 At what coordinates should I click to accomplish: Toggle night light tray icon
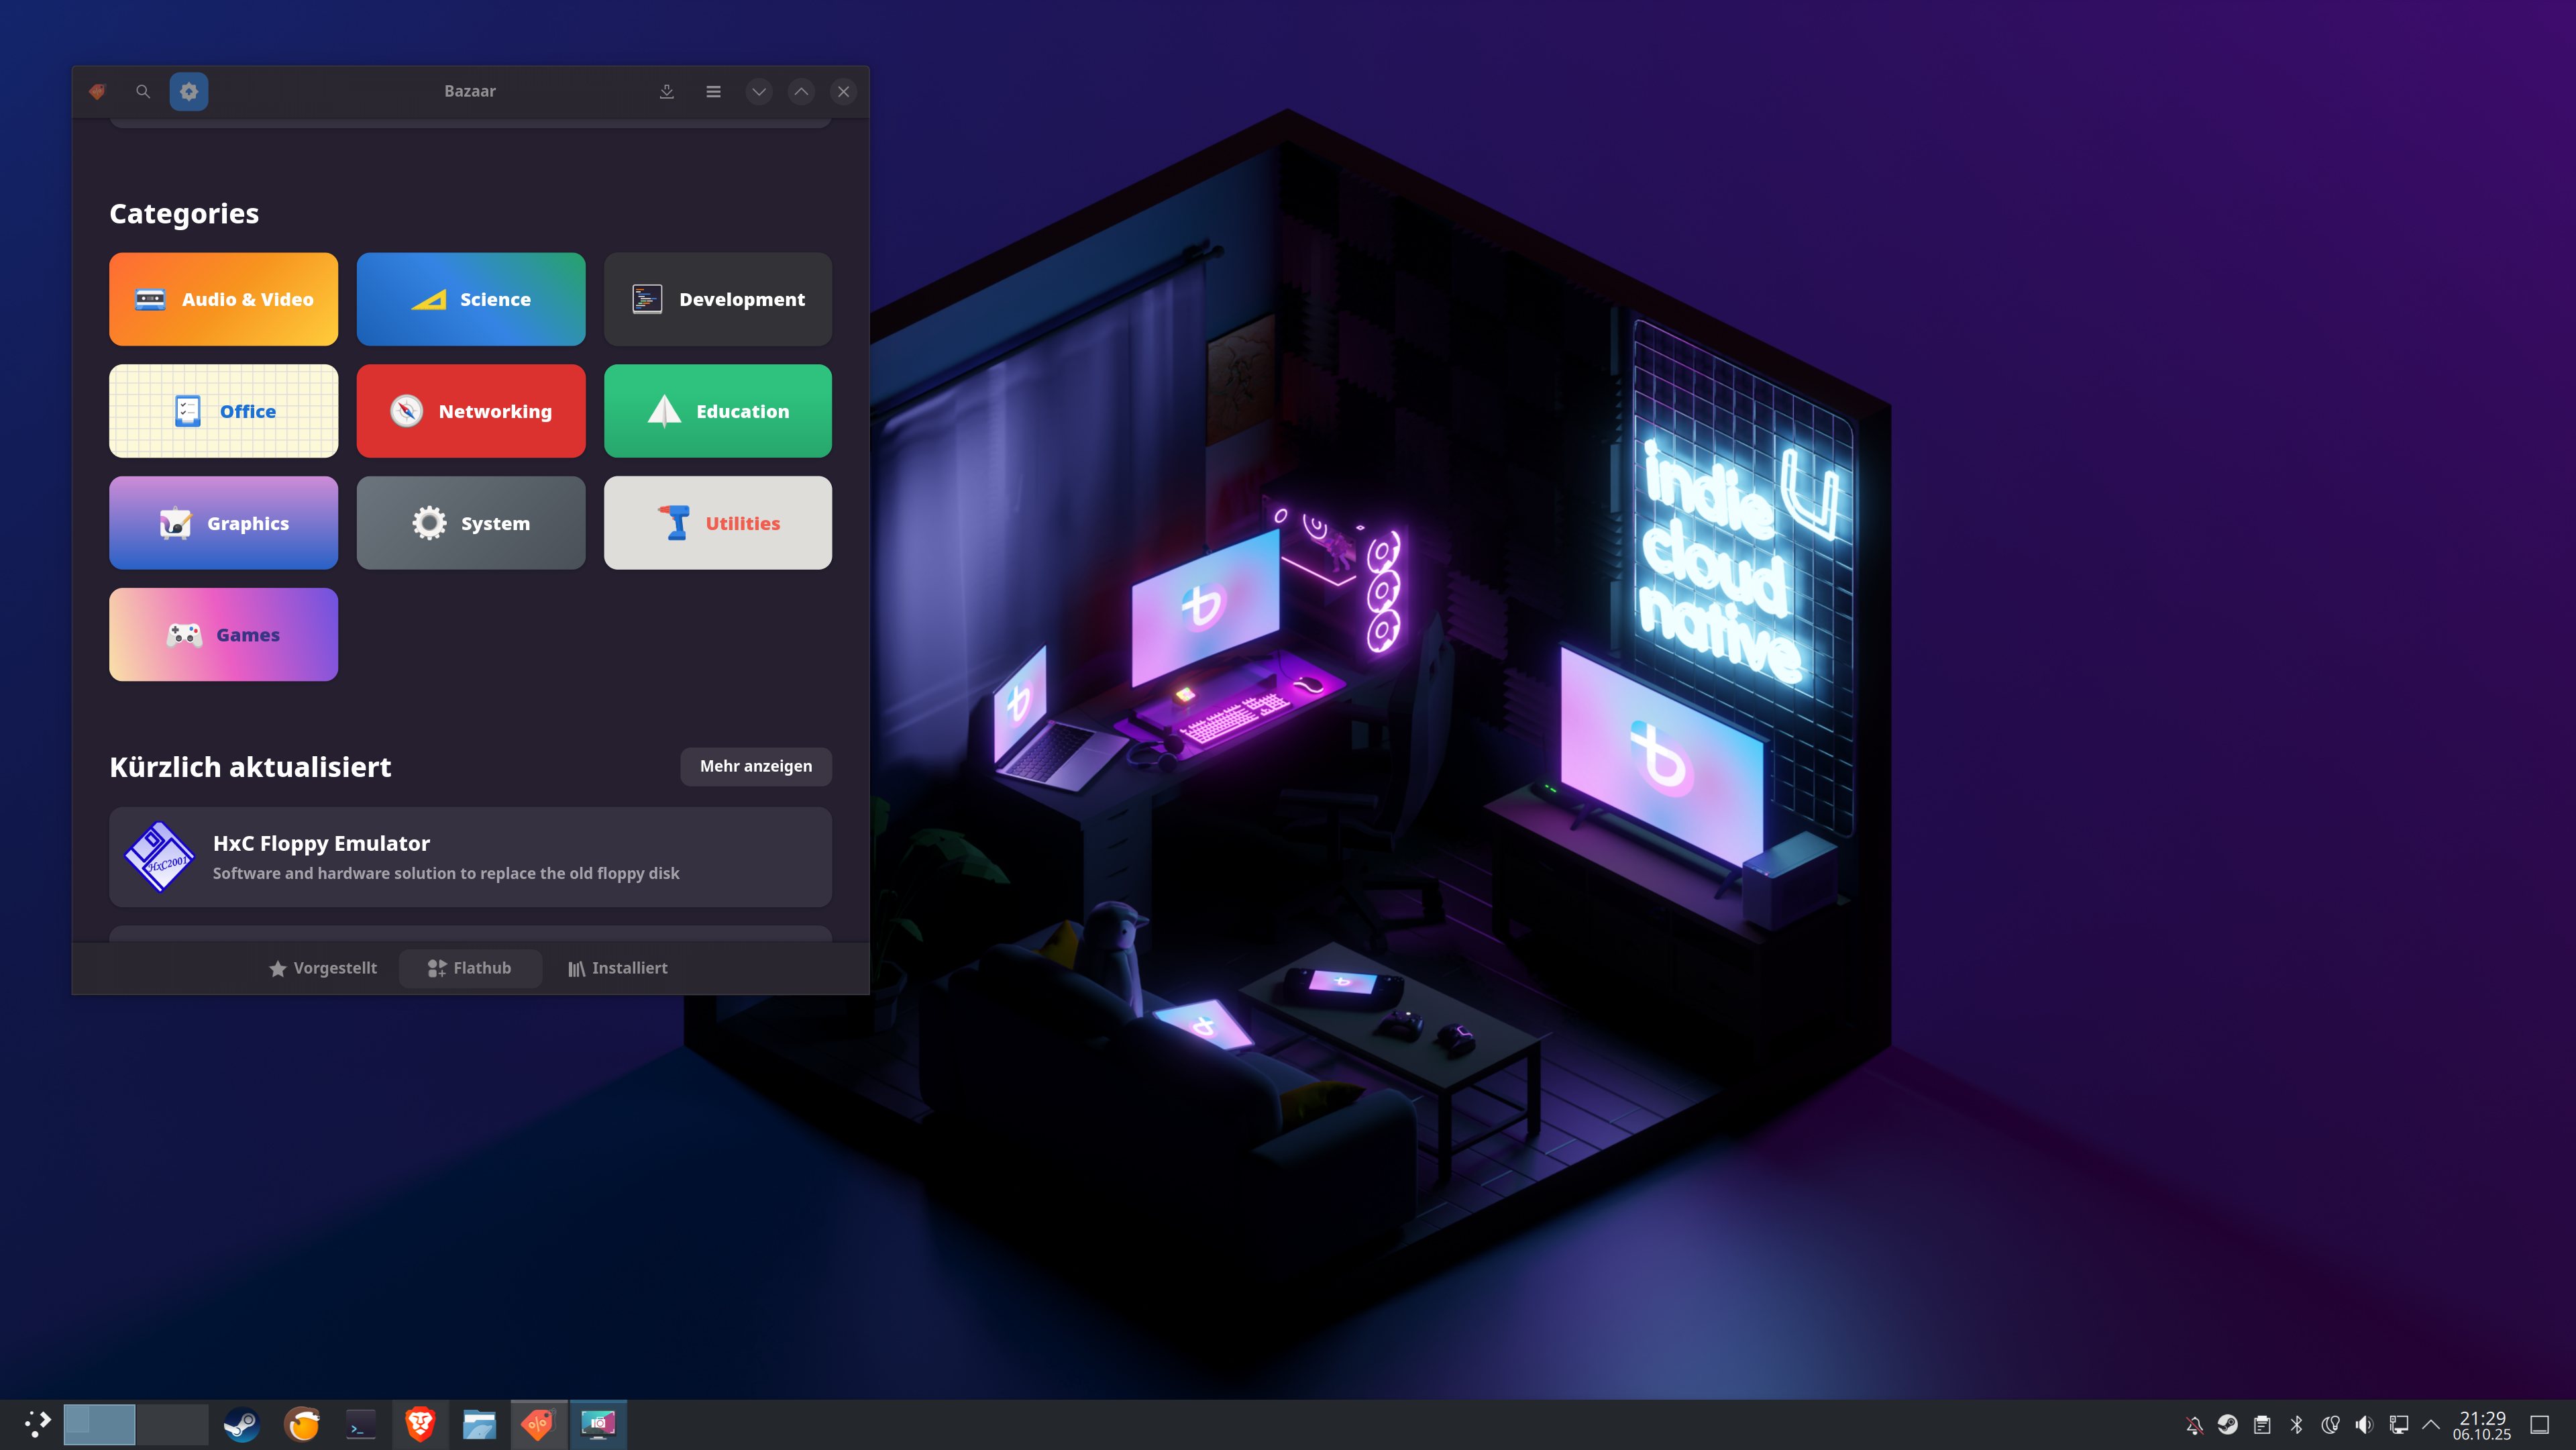[x=2330, y=1424]
